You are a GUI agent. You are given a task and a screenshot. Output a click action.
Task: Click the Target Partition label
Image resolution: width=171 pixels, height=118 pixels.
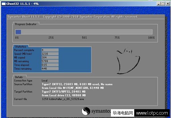point(23,92)
